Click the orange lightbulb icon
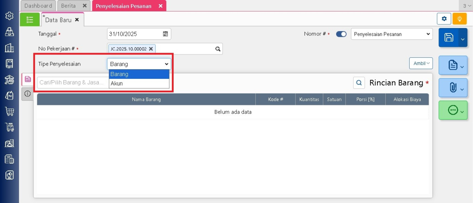Screen dimensions: 473x203 [x=459, y=19]
